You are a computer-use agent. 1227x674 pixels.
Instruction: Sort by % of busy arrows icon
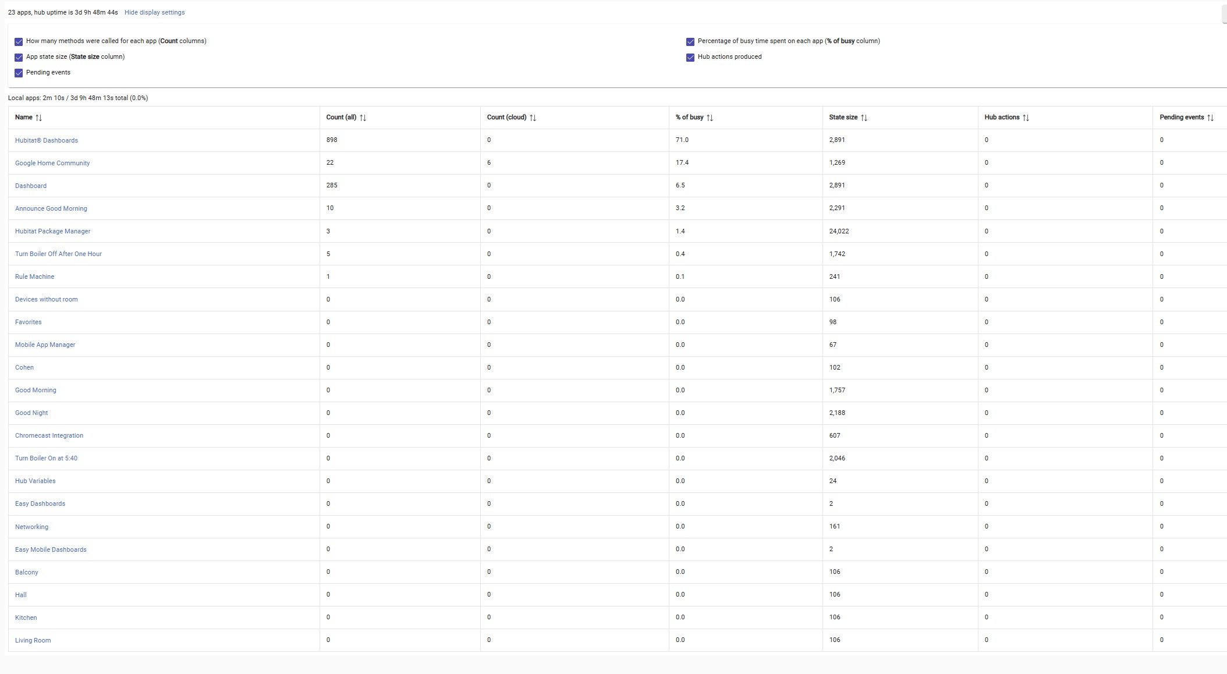coord(710,118)
